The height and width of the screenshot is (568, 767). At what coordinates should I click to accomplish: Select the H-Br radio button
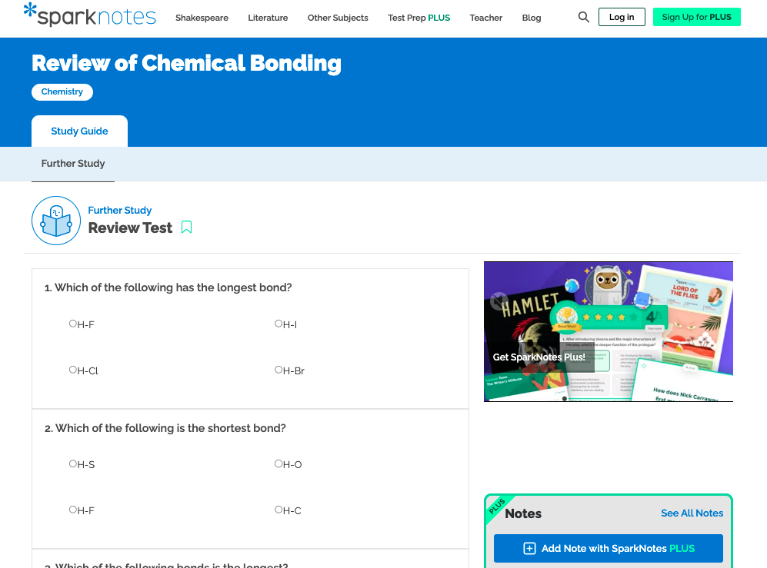point(278,369)
